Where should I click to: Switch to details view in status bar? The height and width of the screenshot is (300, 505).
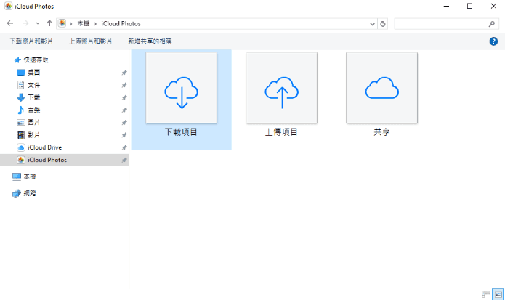click(x=486, y=294)
